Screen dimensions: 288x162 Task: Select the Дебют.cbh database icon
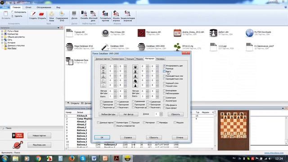213,33
